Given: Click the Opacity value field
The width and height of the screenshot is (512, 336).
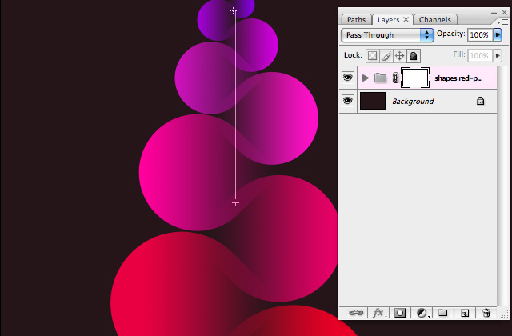Looking at the screenshot, I should pos(480,34).
